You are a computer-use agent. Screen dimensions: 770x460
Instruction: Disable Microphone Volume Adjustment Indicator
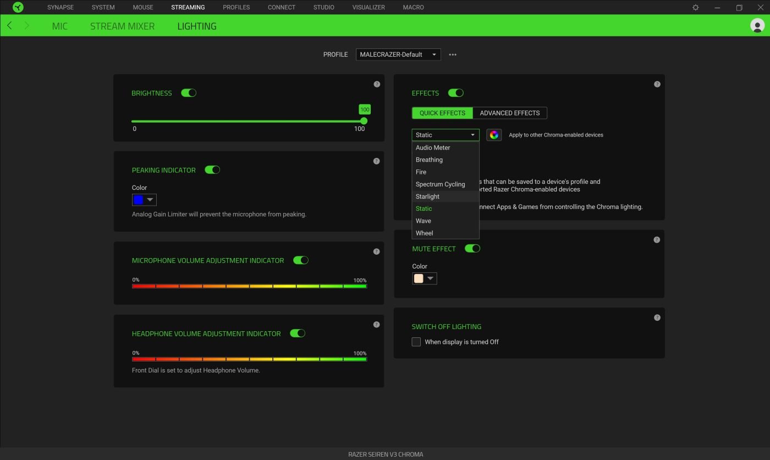pyautogui.click(x=301, y=260)
